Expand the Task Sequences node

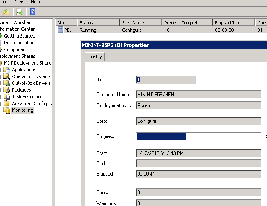pos(0,97)
